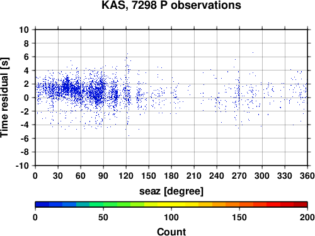This screenshot has height=236, width=315.
Task: Click the outlier point above 6 s near seaz 290
Action: click(x=253, y=52)
